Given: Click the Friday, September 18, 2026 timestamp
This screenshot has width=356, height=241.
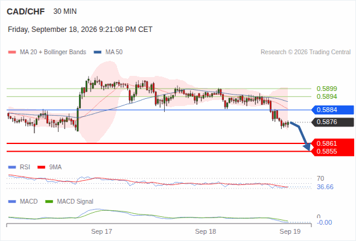Looking at the screenshot, I should [80, 30].
